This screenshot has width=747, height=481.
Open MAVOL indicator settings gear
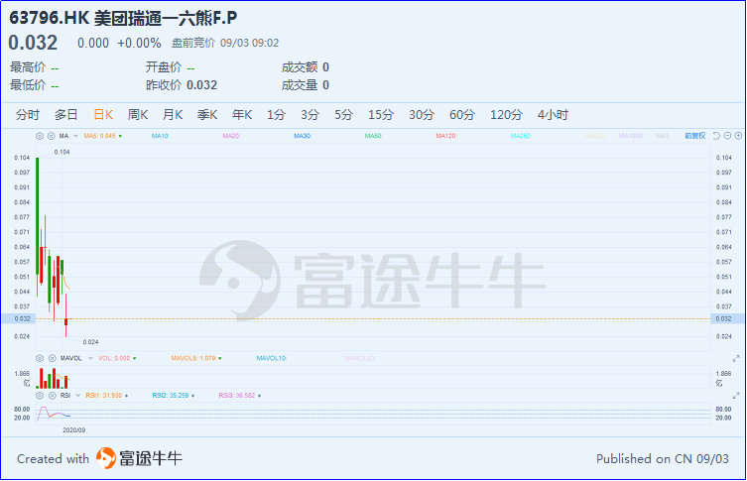(40, 358)
